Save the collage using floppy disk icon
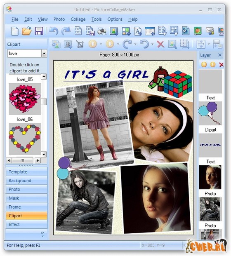 click(39, 31)
